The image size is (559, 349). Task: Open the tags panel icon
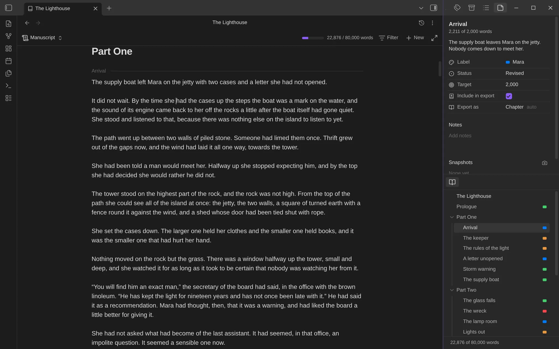457,8
